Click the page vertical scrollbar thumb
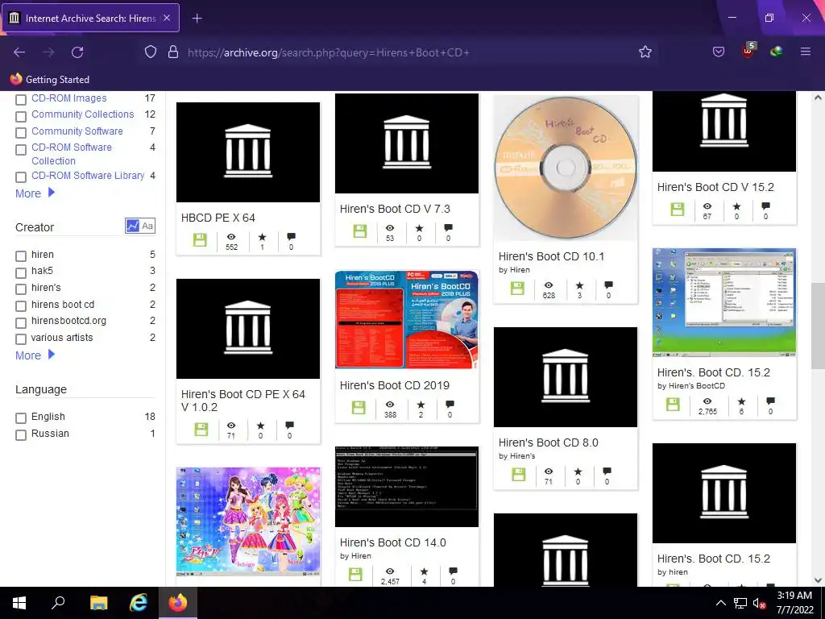 (x=818, y=326)
